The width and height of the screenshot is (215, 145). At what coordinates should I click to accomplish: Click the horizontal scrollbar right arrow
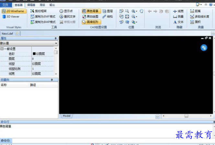pyautogui.click(x=211, y=116)
